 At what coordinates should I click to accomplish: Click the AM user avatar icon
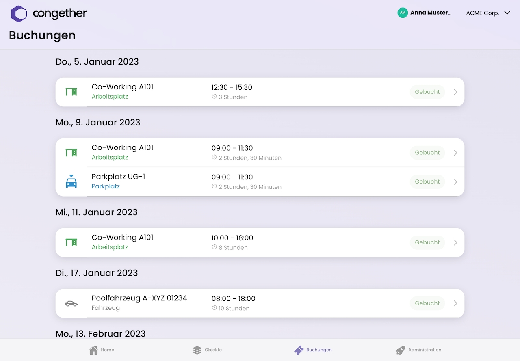coord(402,13)
